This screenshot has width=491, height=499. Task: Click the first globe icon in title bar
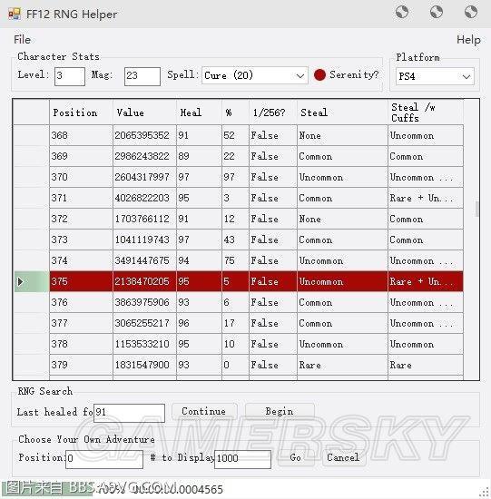(x=402, y=13)
